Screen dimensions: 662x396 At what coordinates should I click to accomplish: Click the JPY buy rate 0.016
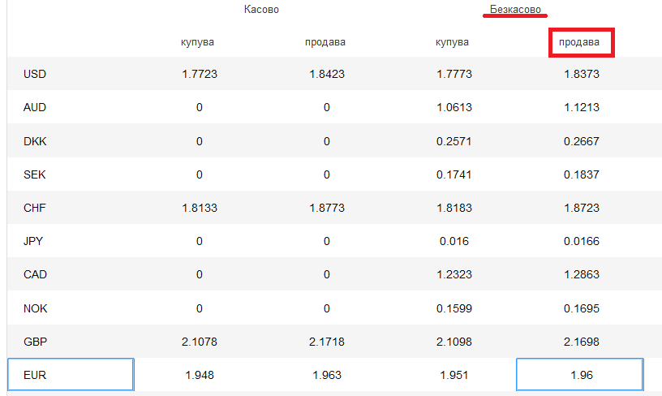(x=453, y=241)
